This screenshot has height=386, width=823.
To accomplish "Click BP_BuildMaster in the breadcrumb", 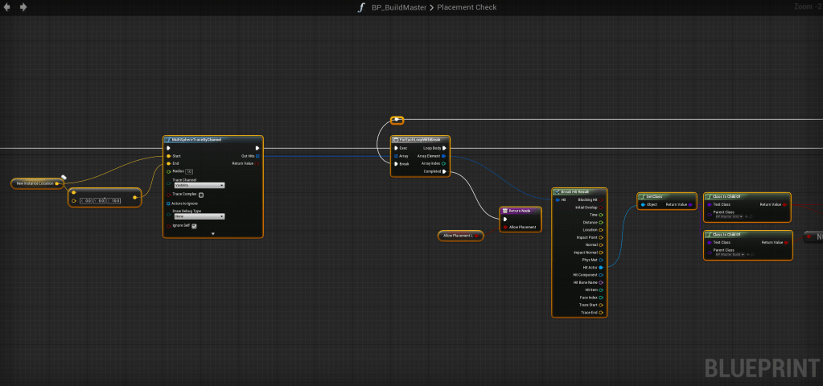I will point(397,7).
